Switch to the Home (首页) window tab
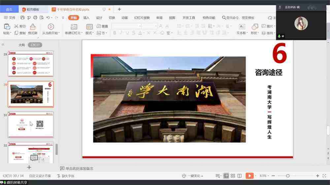Screen dimensions: 330x185 pyautogui.click(x=9, y=10)
